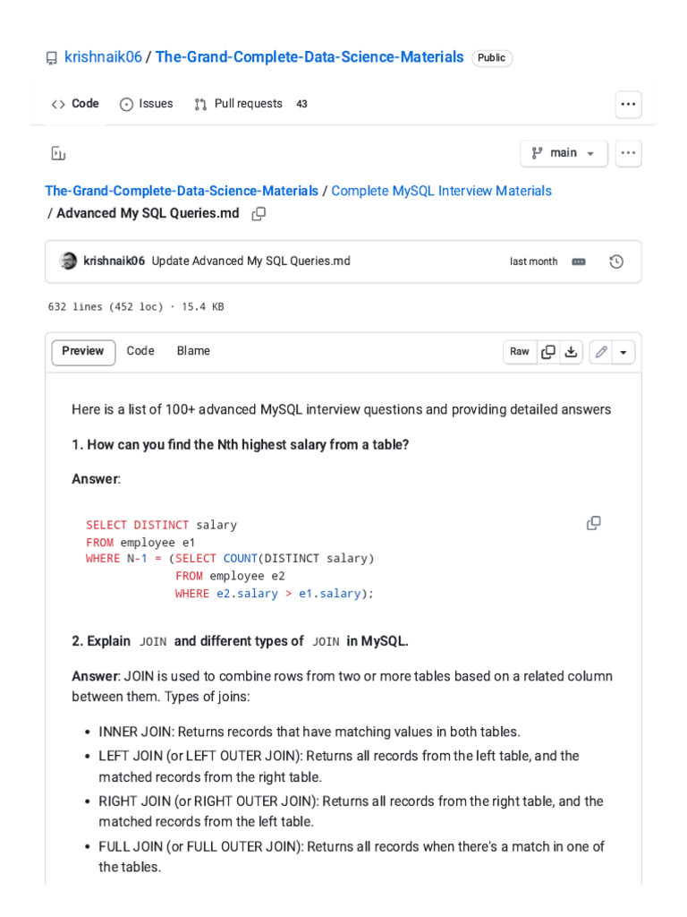
Task: Open the Pull requests tab
Action: [250, 104]
